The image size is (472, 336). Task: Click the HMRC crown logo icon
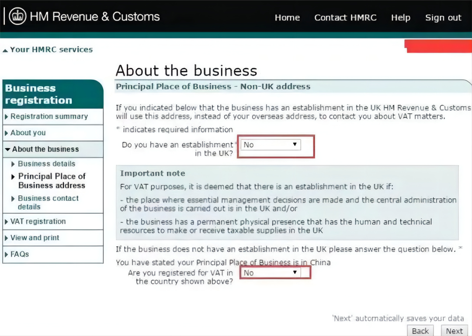click(x=17, y=16)
